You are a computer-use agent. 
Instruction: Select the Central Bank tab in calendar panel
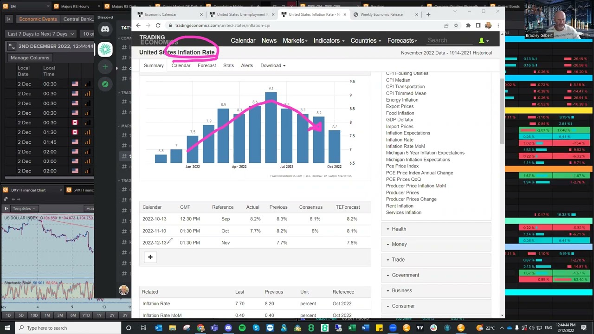78,19
